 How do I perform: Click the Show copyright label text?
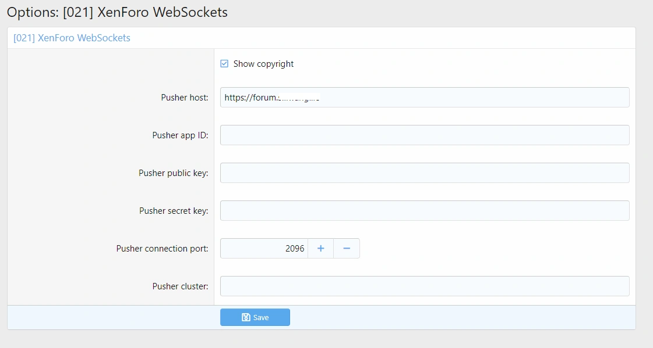[263, 64]
